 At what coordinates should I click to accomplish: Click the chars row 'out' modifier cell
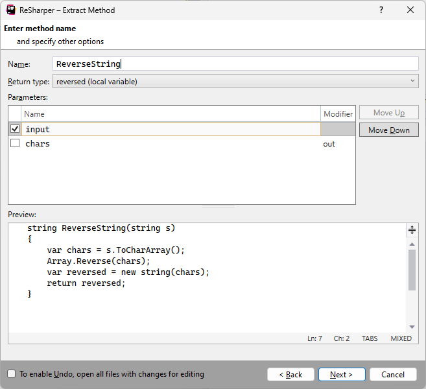[337, 144]
